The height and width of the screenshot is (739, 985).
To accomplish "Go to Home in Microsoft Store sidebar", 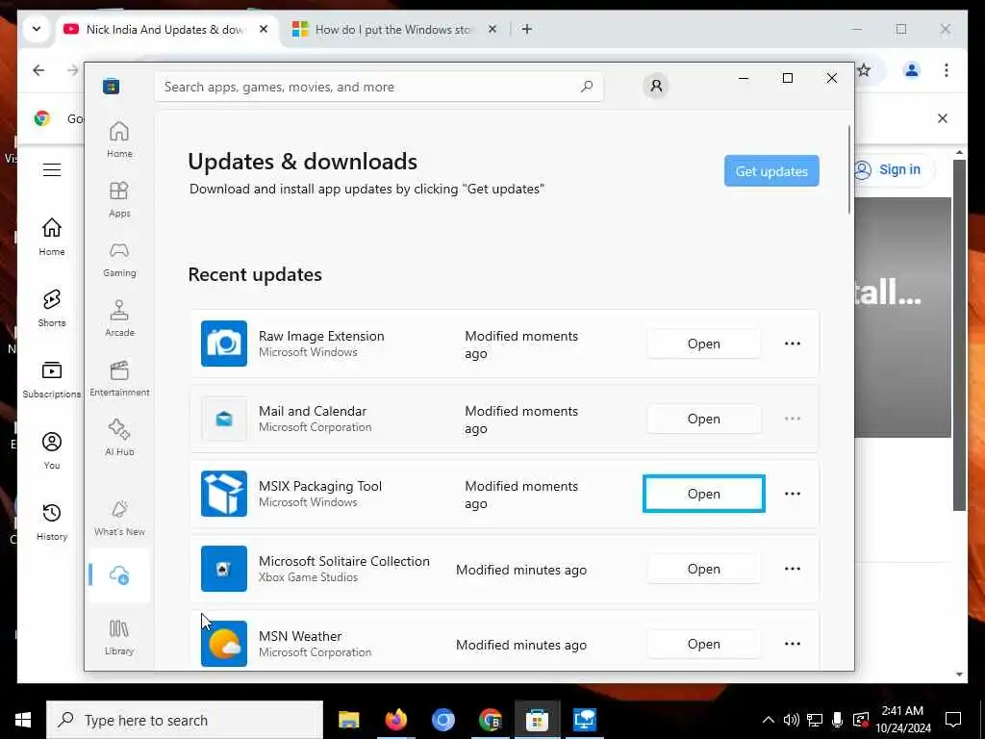I will pos(119,140).
